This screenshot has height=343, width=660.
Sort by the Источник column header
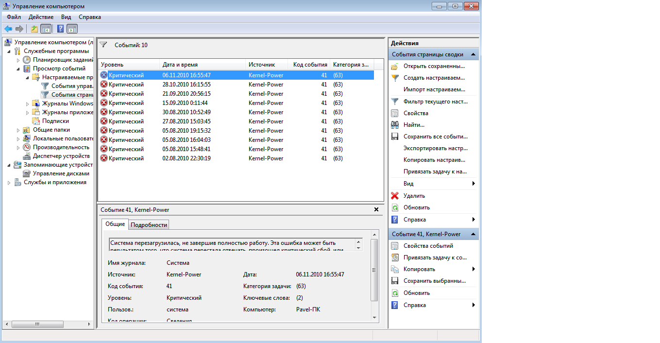pyautogui.click(x=267, y=65)
